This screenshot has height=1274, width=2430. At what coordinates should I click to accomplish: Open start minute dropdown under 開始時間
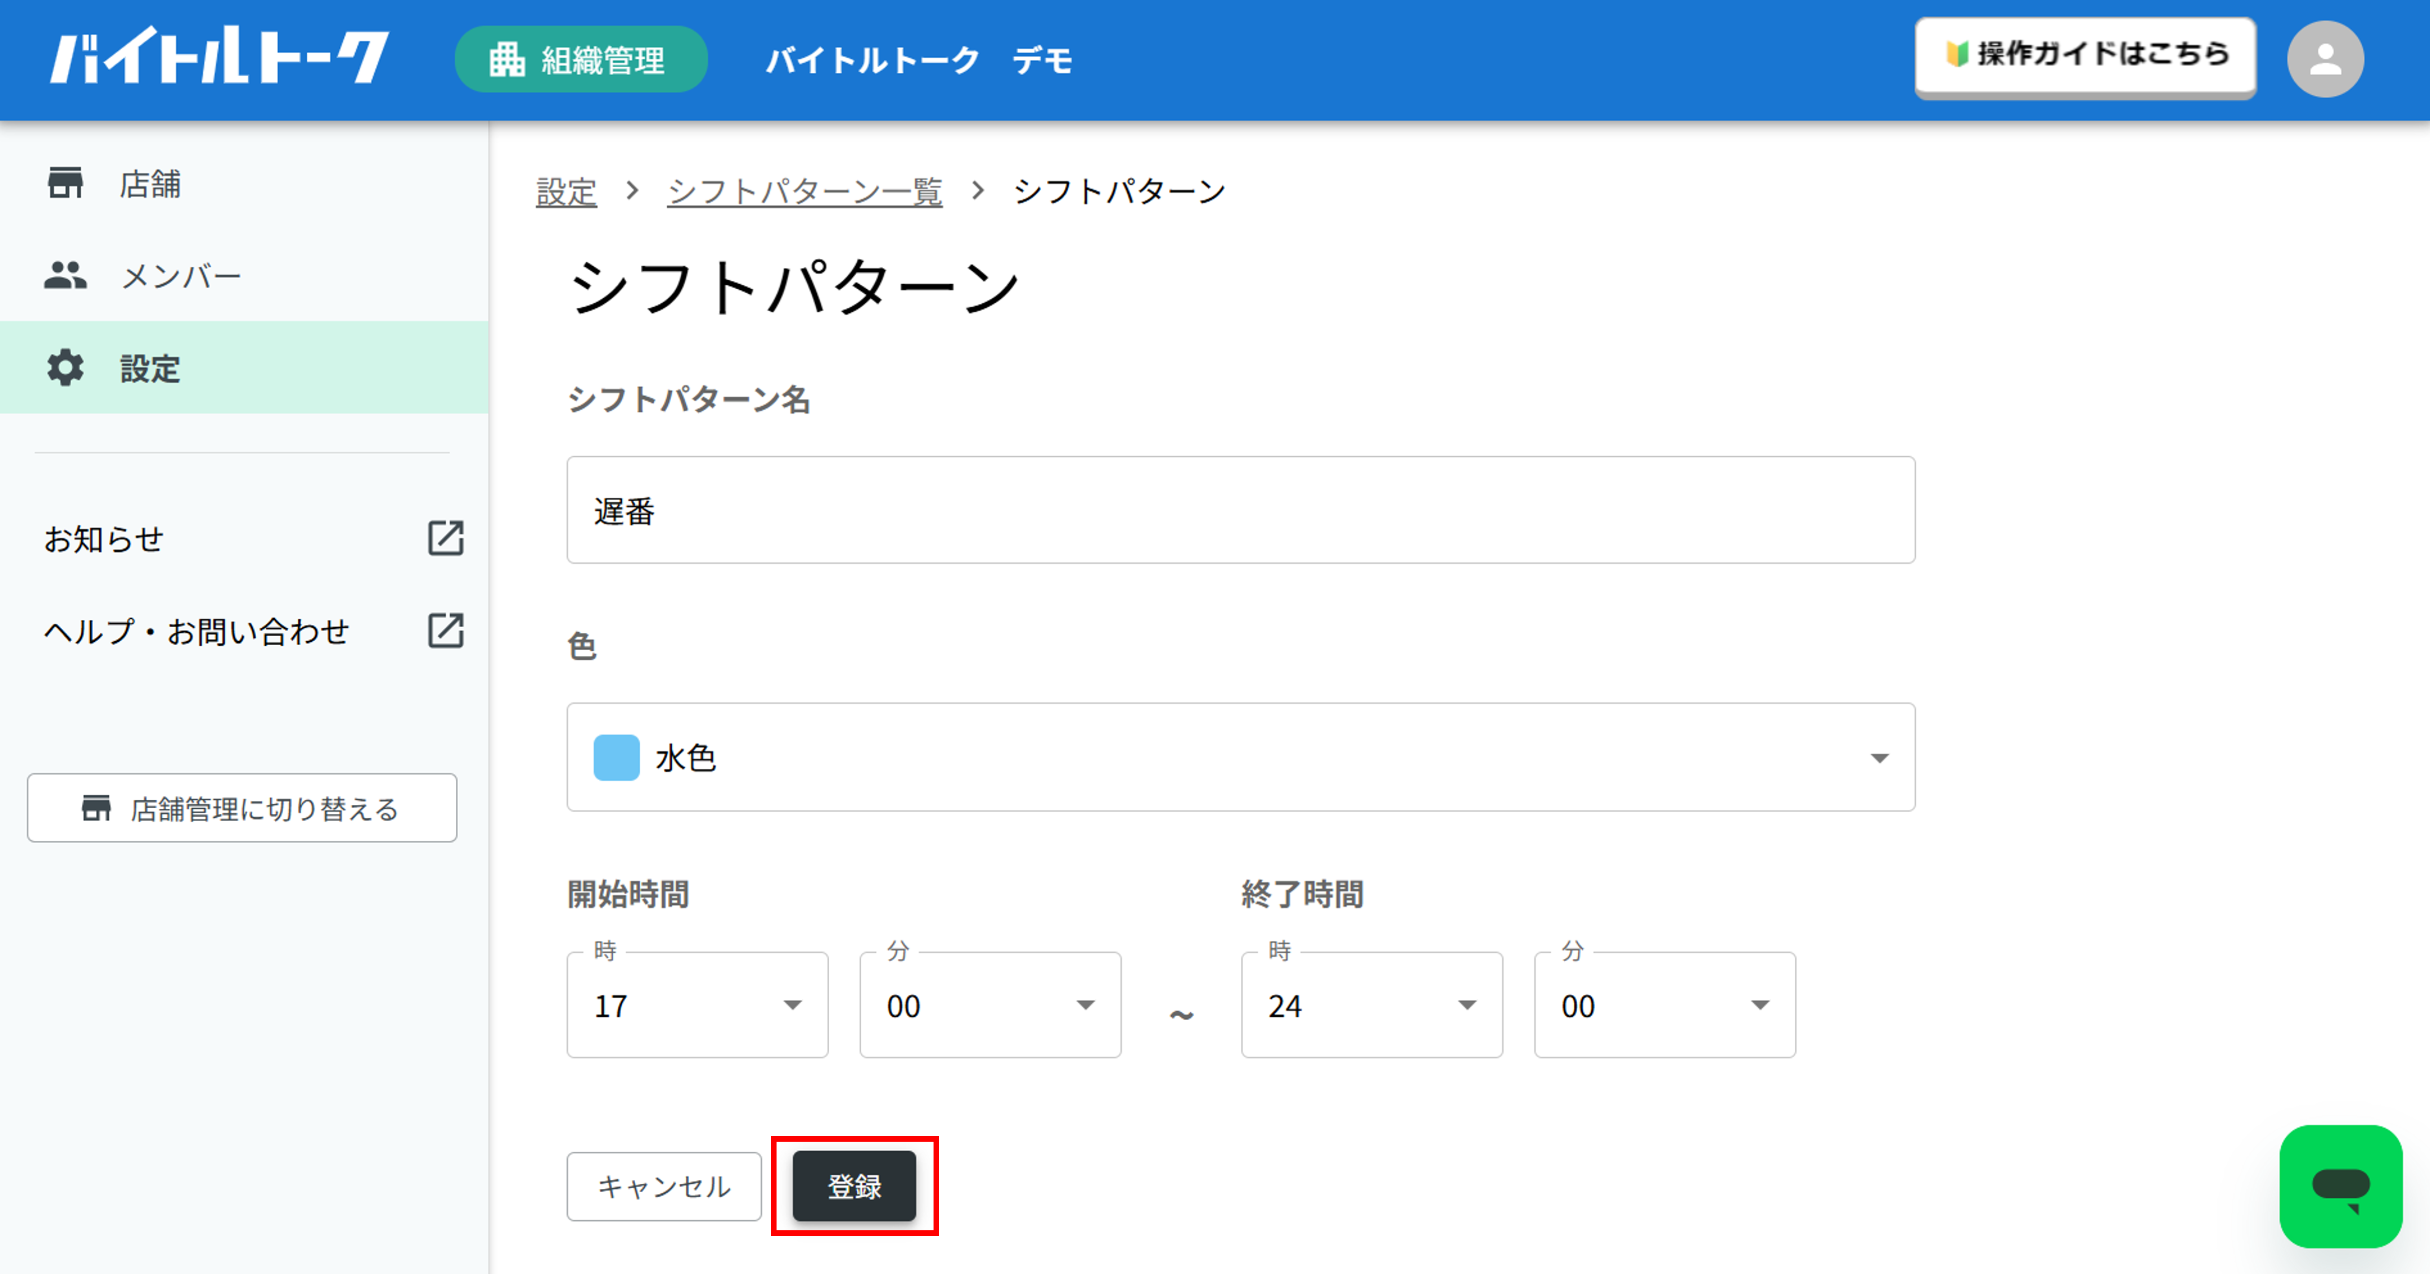click(x=991, y=1005)
